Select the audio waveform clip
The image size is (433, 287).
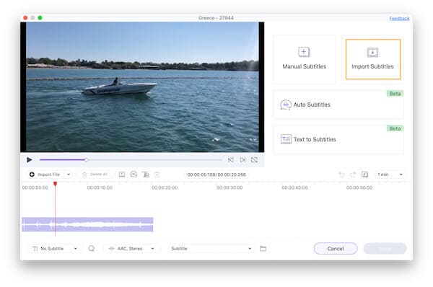click(x=87, y=224)
